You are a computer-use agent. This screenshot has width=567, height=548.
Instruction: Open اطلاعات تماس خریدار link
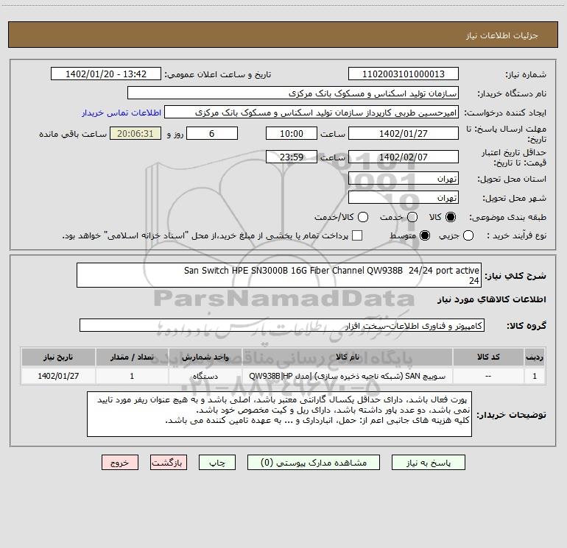[x=121, y=113]
